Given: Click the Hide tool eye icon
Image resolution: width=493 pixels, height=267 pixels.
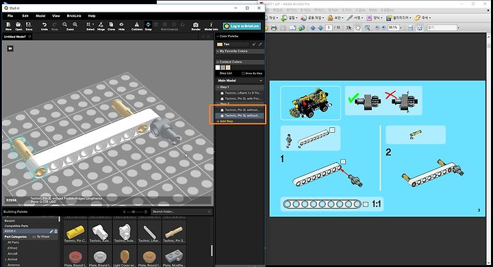Looking at the screenshot, I should pyautogui.click(x=121, y=25).
